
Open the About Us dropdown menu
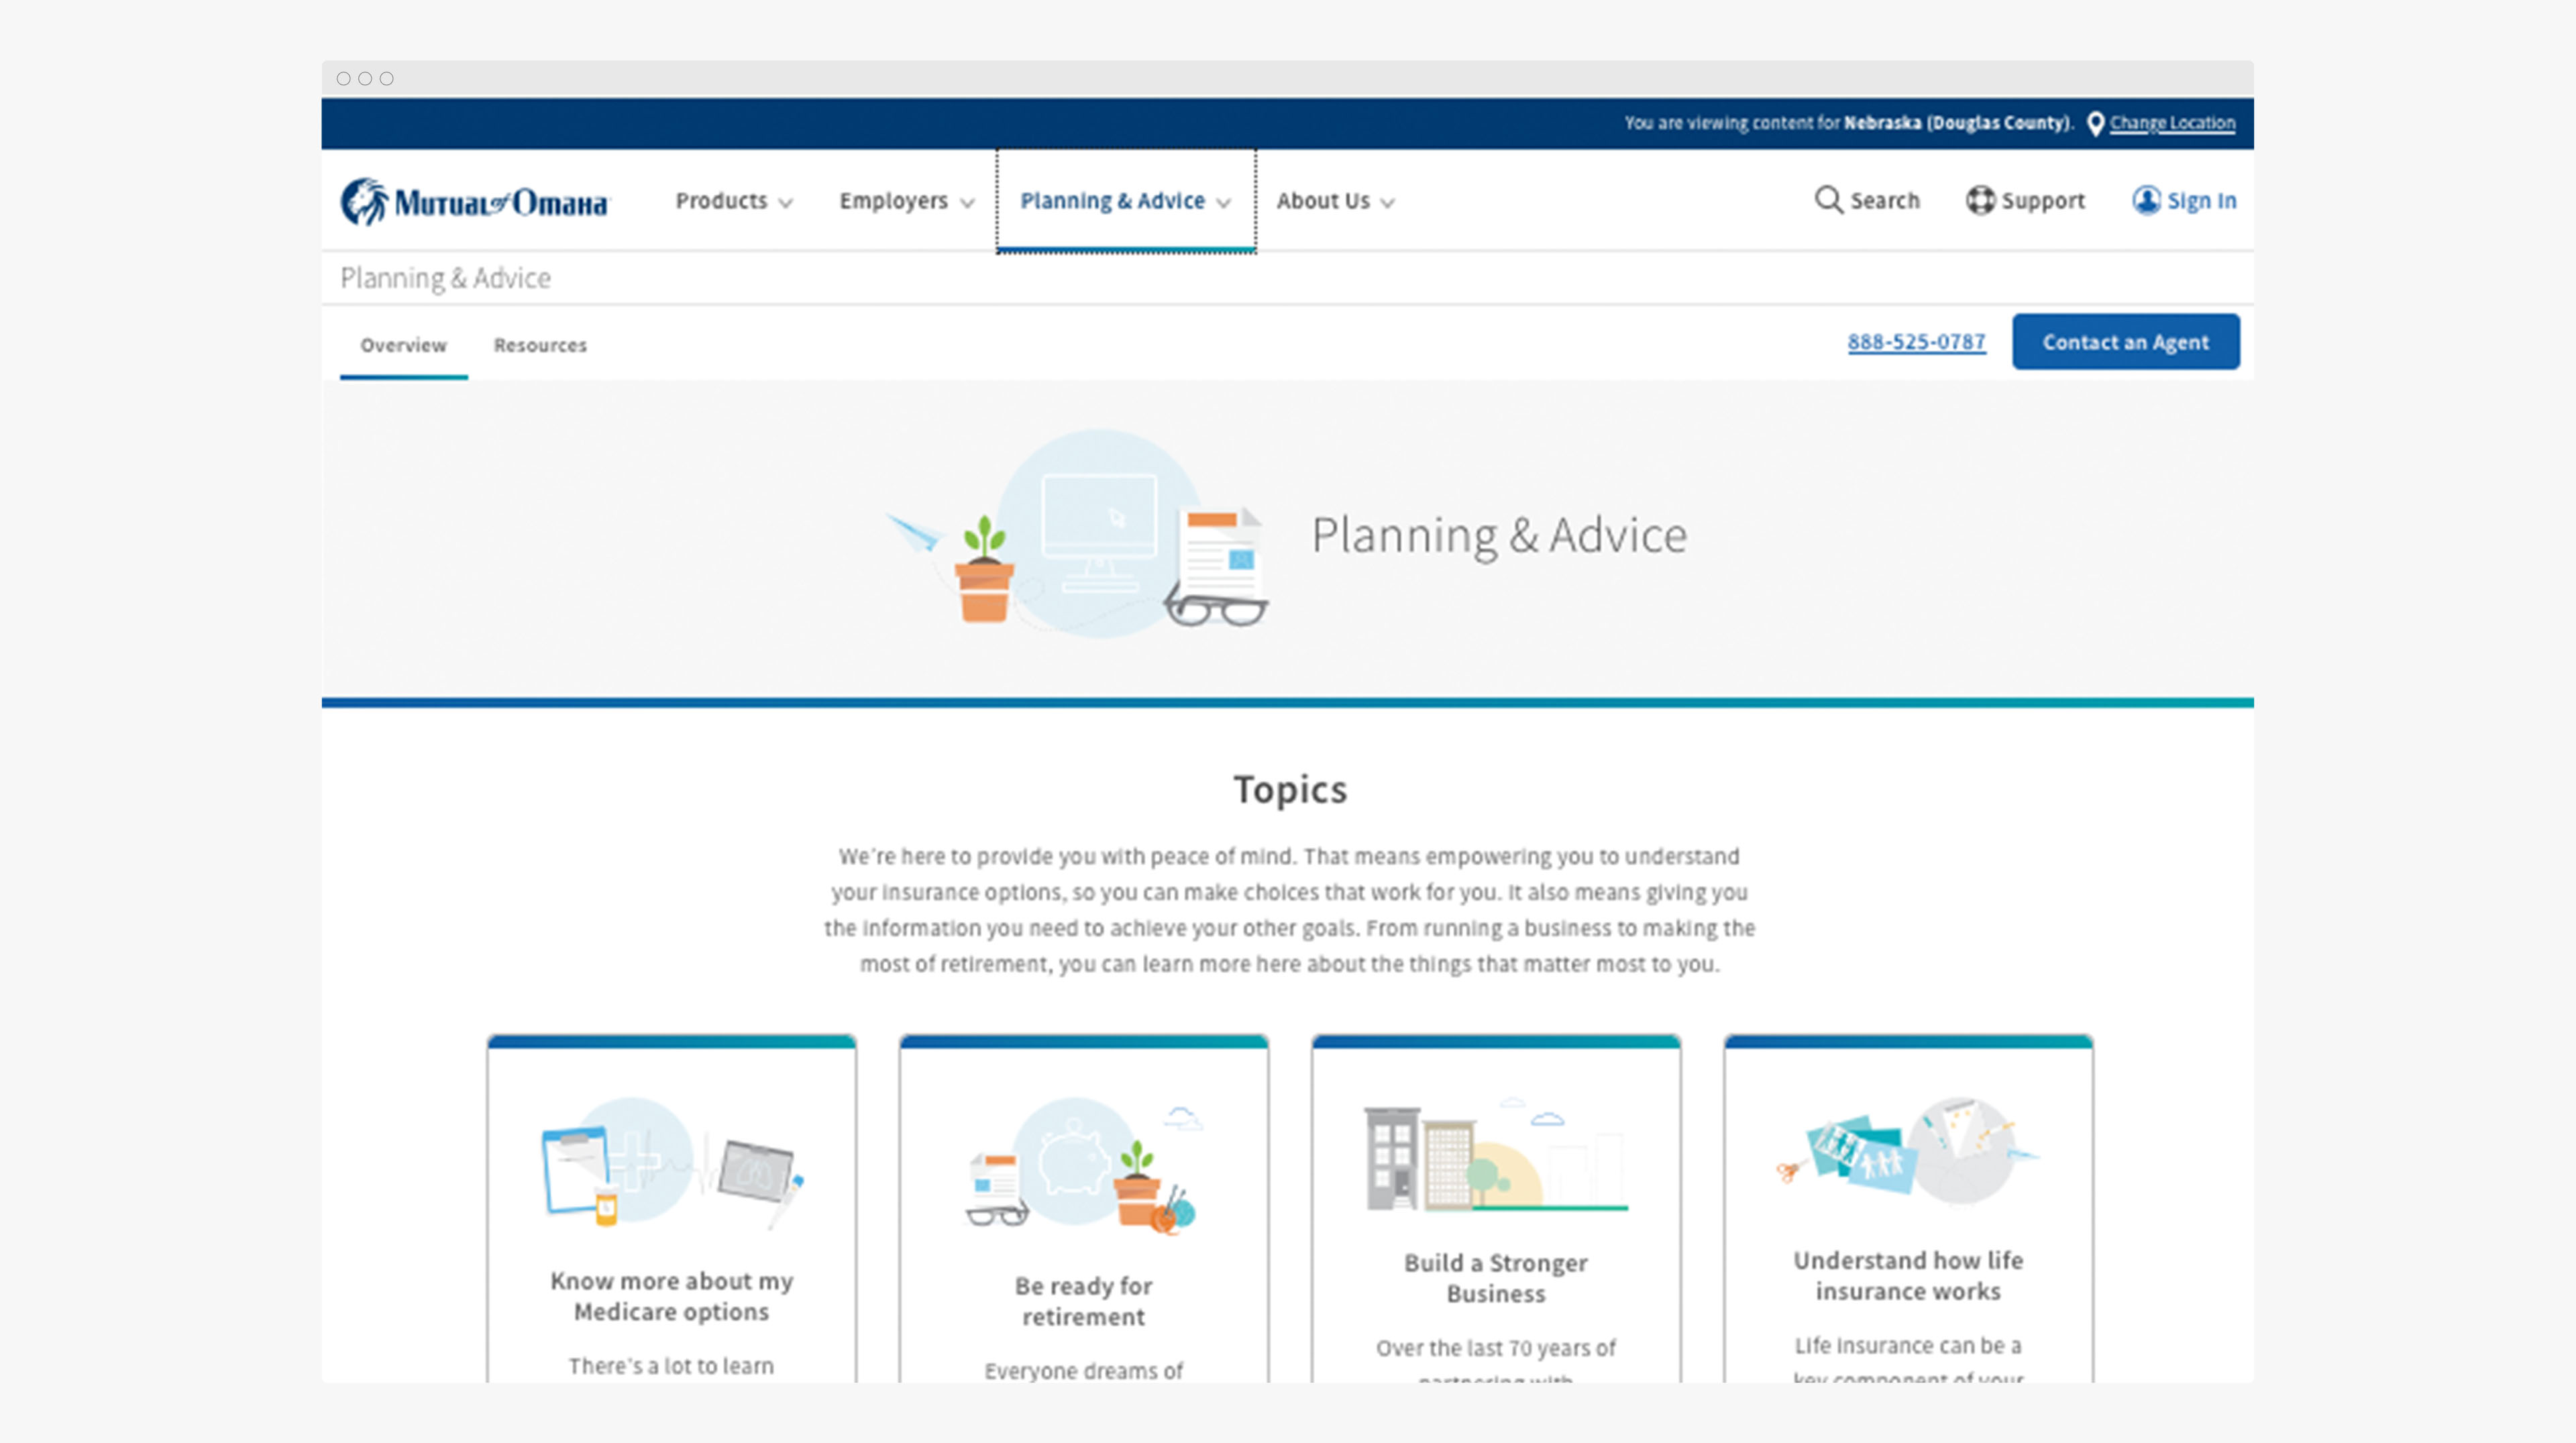pos(1334,201)
